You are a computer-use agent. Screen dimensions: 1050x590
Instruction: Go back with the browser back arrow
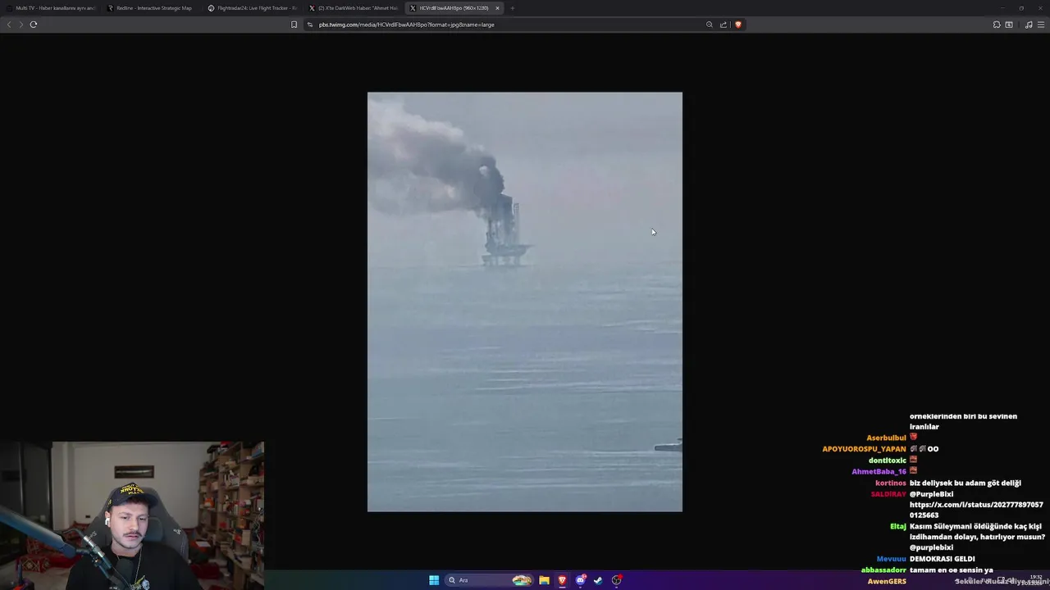(x=9, y=25)
